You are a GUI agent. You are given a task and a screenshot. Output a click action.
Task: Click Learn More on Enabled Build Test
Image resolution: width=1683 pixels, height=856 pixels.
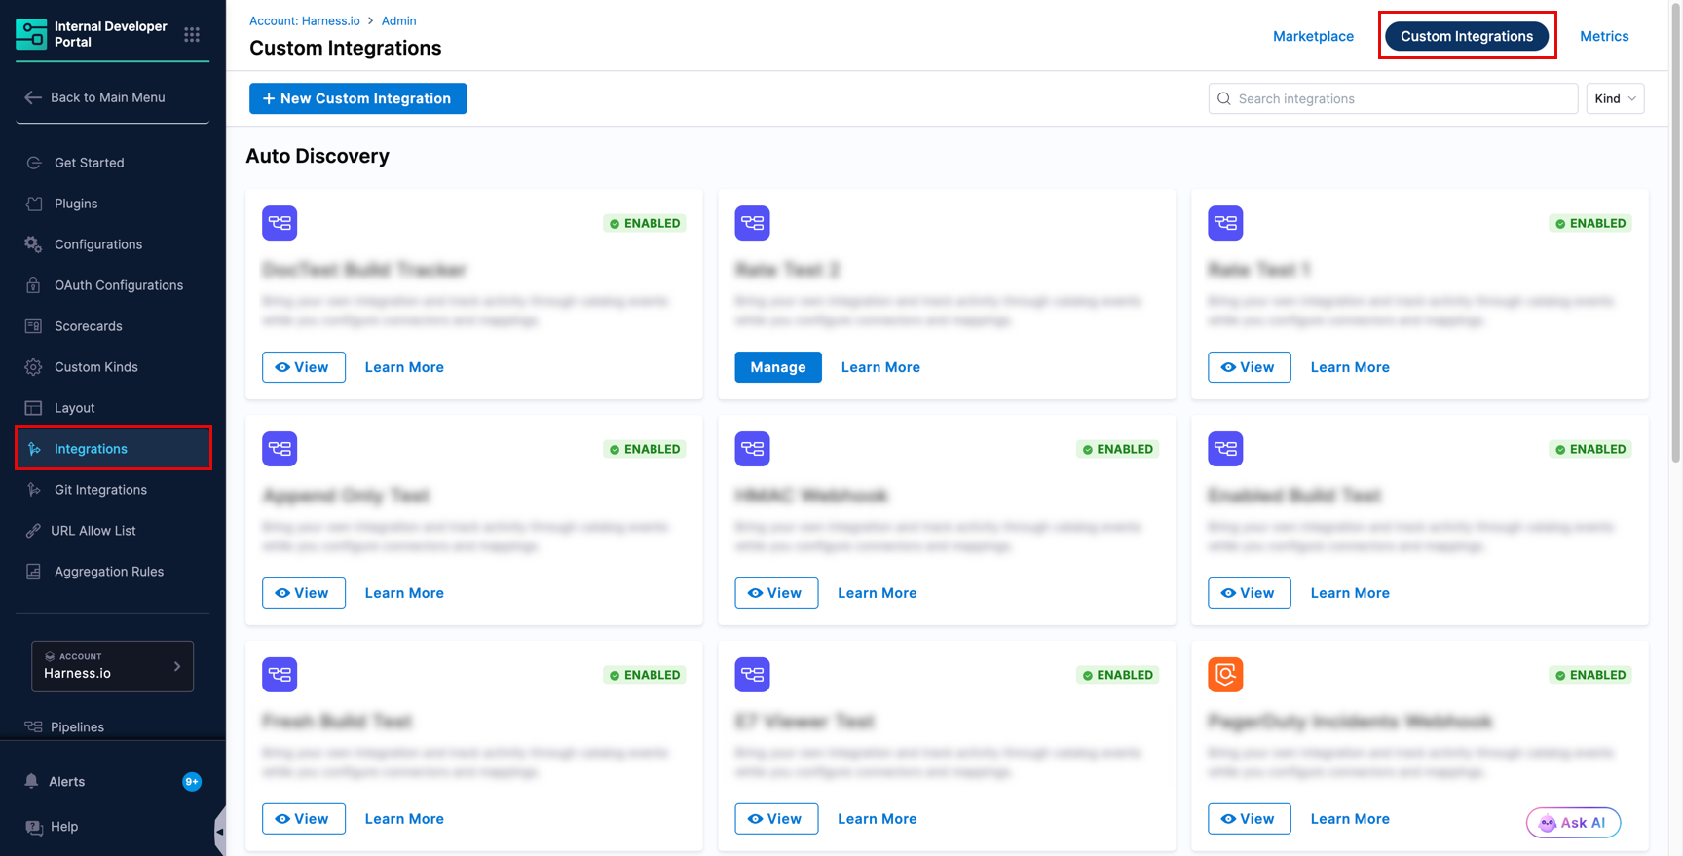coord(1350,593)
